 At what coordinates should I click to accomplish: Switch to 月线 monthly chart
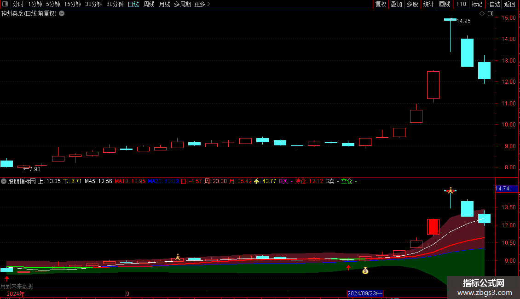coord(164,4)
